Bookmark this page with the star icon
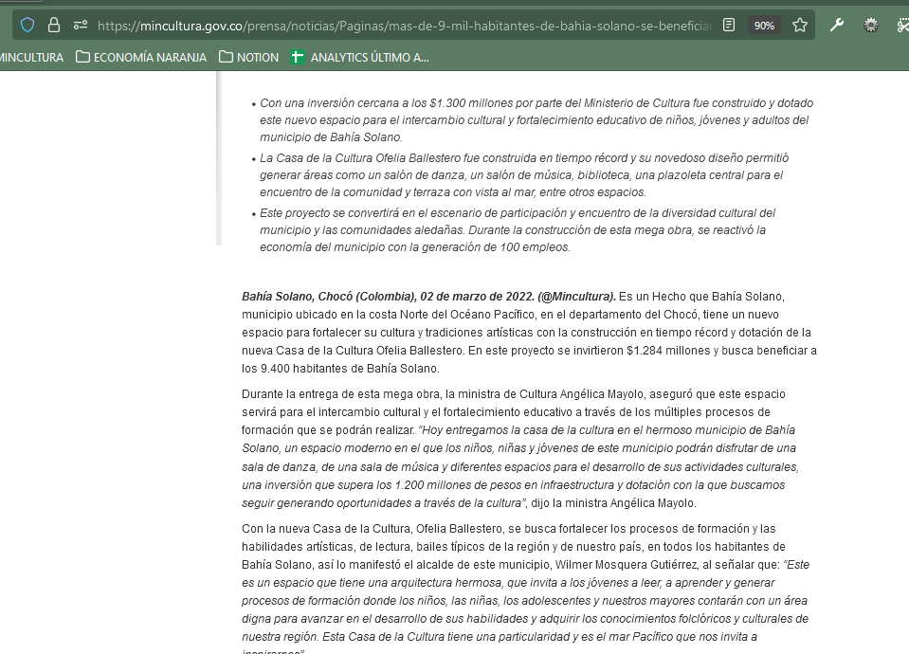Viewport: 909px width, 654px height. point(800,25)
